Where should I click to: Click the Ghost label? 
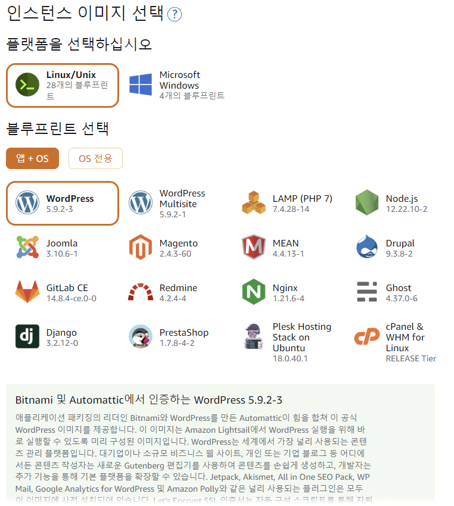point(399,288)
